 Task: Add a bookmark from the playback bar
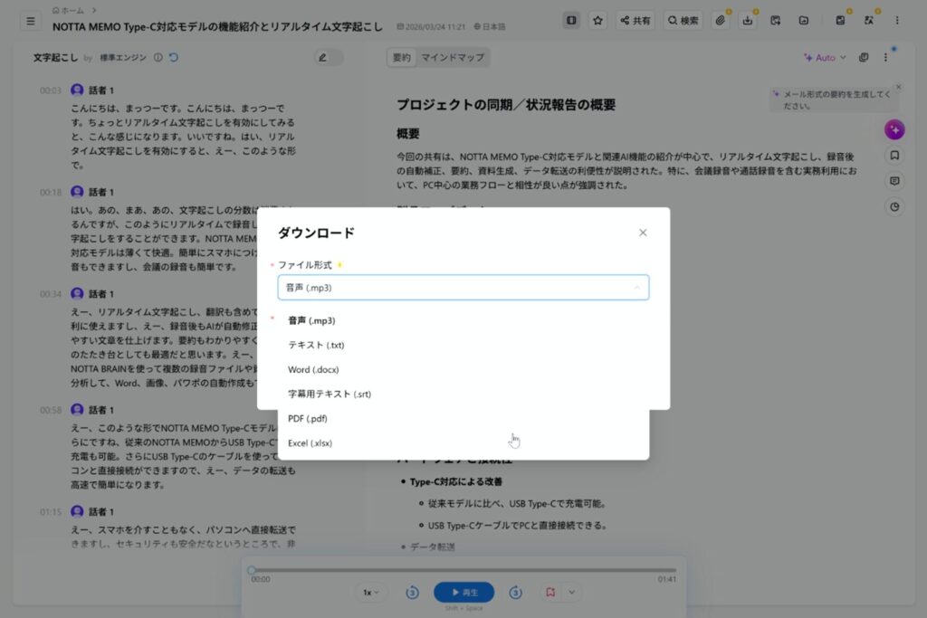point(550,593)
